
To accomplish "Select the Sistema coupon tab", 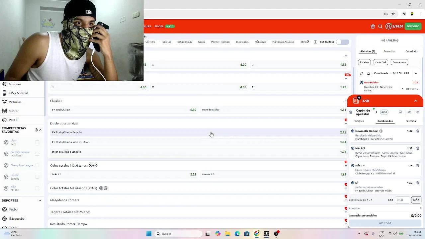I will [411, 121].
